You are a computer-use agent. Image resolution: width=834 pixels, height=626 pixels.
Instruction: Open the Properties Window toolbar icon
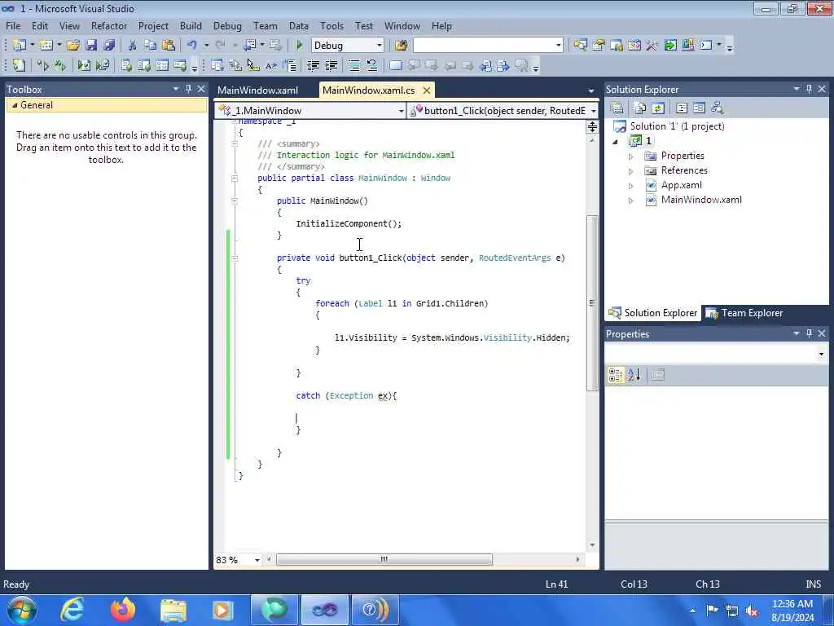point(599,46)
